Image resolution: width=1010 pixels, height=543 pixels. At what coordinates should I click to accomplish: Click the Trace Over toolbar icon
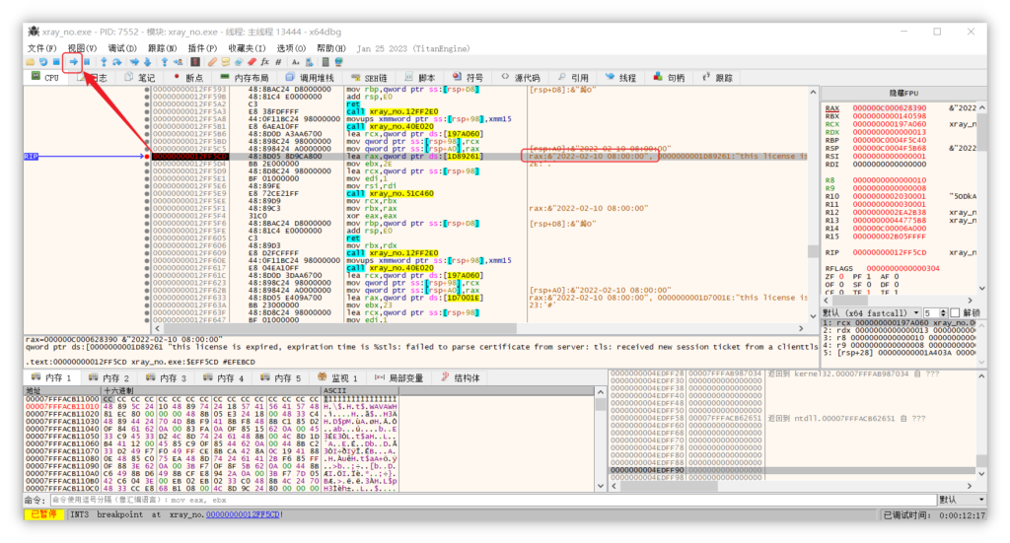pyautogui.click(x=148, y=62)
